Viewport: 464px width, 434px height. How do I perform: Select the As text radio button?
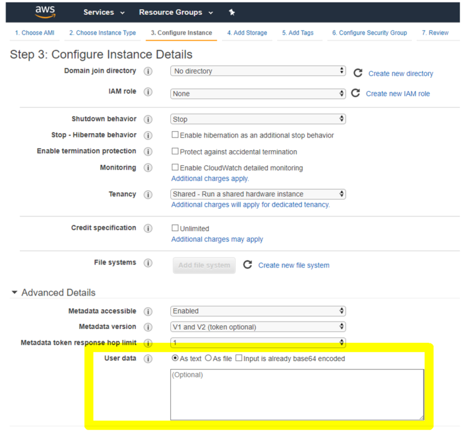[175, 358]
